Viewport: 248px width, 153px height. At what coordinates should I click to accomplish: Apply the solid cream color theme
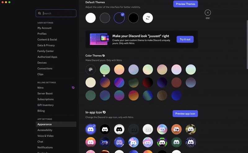(x=91, y=82)
